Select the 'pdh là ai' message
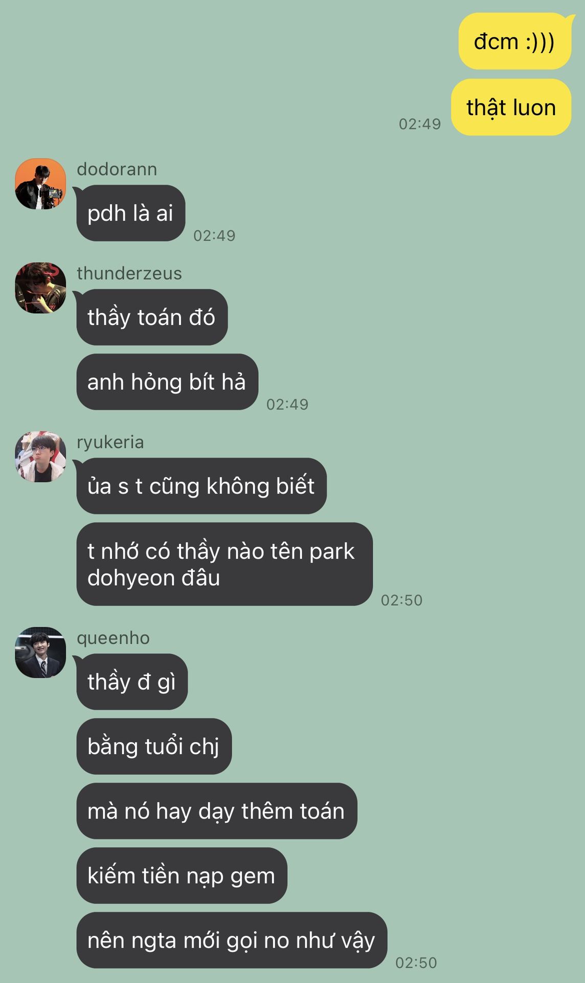Viewport: 585px width, 983px height. (130, 213)
